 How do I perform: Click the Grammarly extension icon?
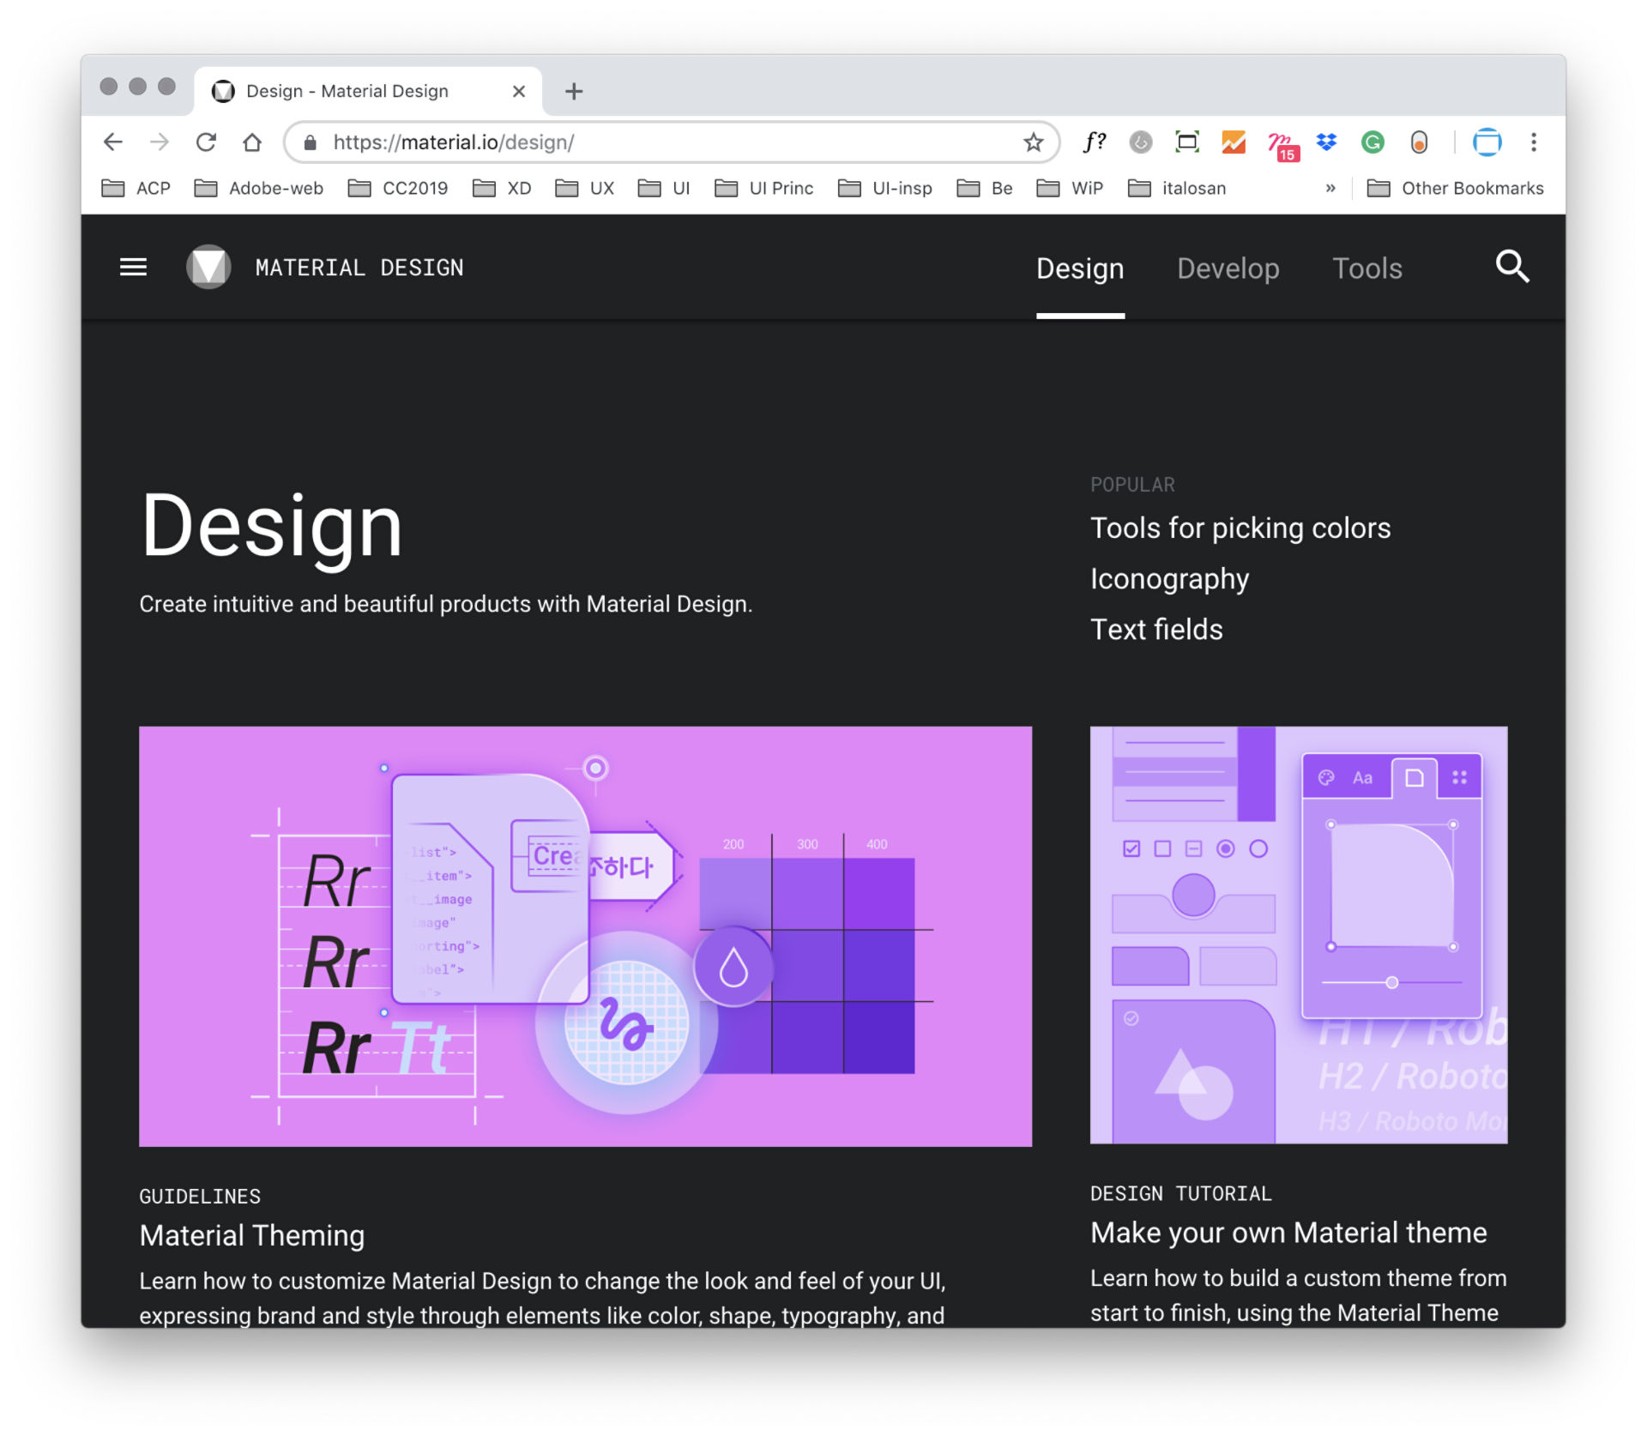tap(1372, 142)
